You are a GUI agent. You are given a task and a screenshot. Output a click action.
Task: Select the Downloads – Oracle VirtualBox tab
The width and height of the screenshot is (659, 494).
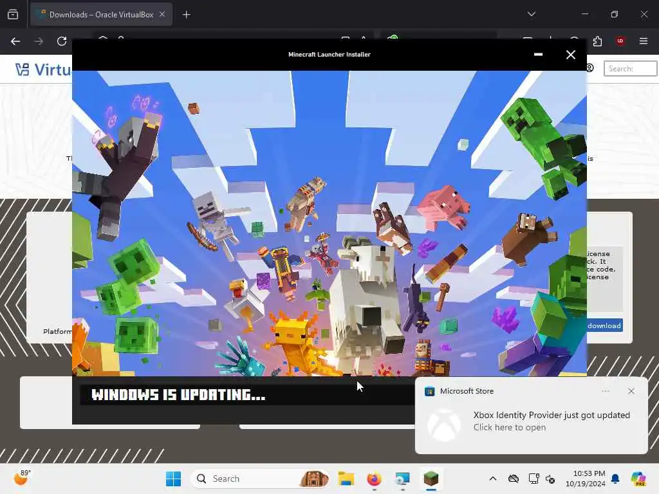pos(101,14)
